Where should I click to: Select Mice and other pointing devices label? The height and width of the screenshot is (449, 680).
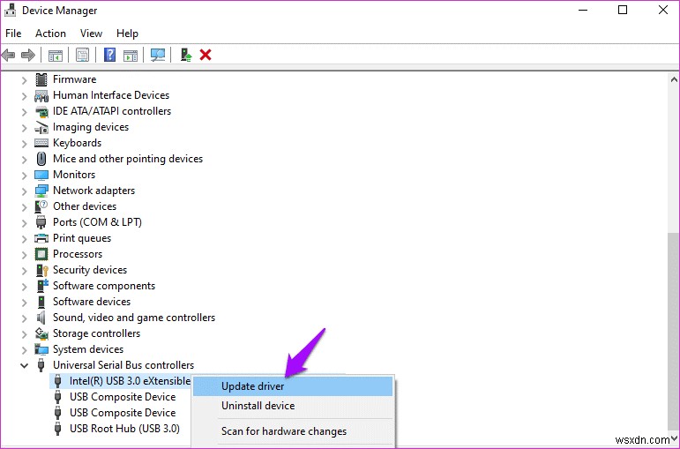pos(128,159)
